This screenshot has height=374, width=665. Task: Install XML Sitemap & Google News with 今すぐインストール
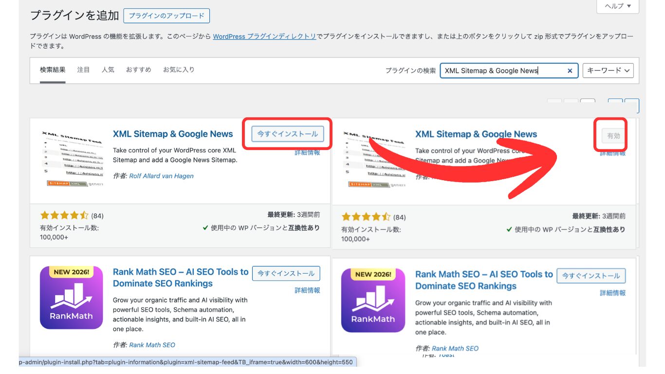point(288,134)
